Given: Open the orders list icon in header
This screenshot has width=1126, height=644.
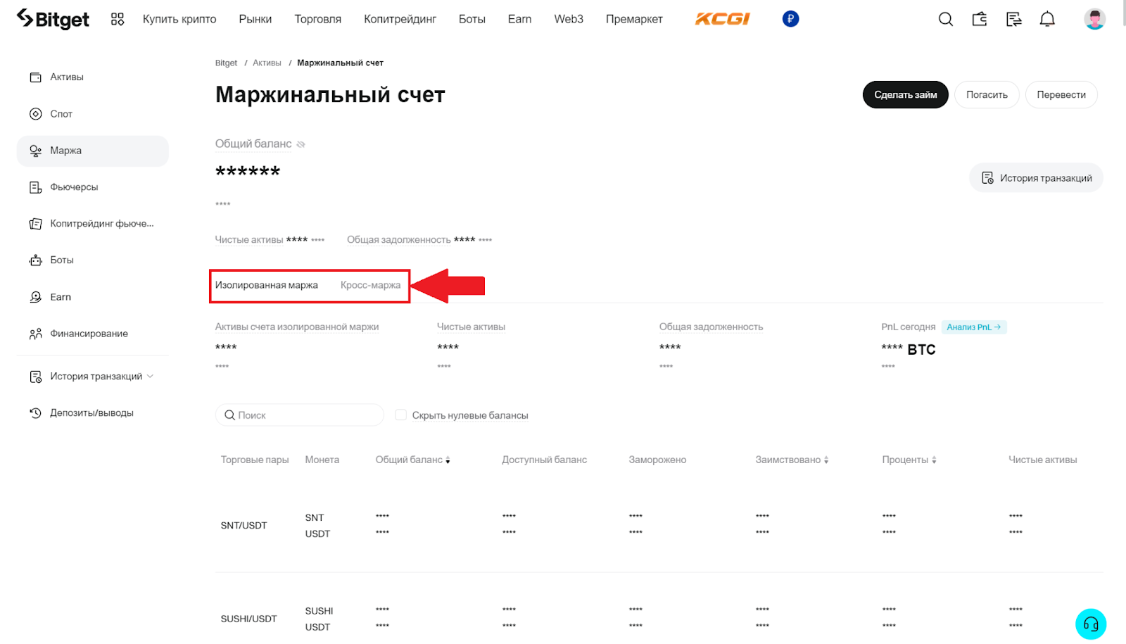Looking at the screenshot, I should 1013,20.
